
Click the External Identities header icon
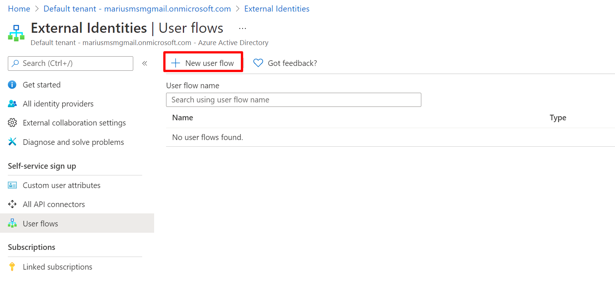[x=16, y=33]
